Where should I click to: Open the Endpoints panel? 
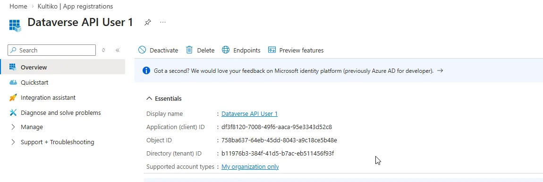[x=241, y=50]
